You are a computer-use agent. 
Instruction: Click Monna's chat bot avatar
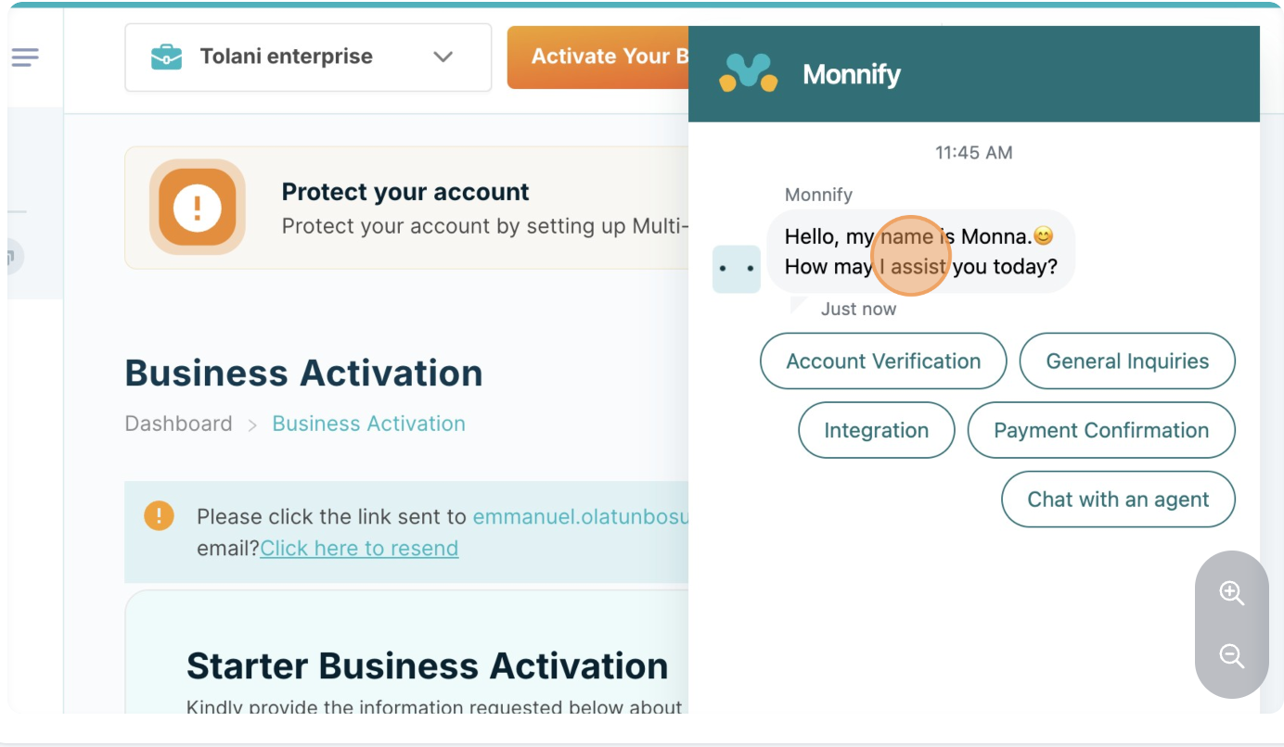pyautogui.click(x=737, y=269)
